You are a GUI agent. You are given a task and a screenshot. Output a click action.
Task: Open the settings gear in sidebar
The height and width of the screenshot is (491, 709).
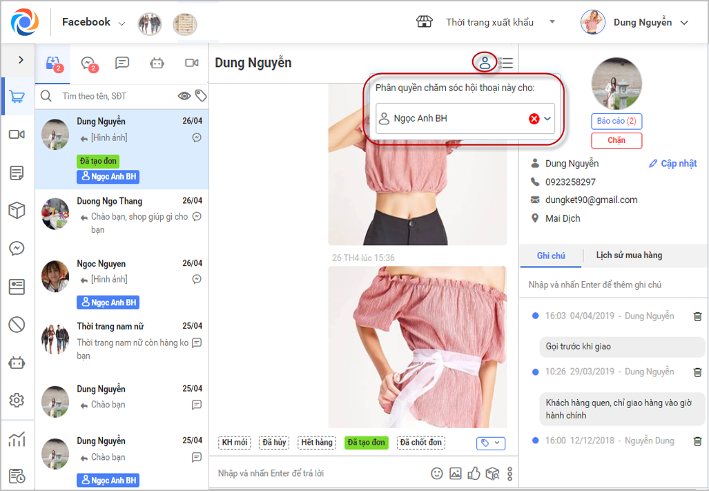click(17, 400)
